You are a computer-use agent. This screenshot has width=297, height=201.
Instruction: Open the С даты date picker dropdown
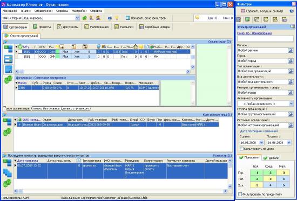[x=261, y=143]
